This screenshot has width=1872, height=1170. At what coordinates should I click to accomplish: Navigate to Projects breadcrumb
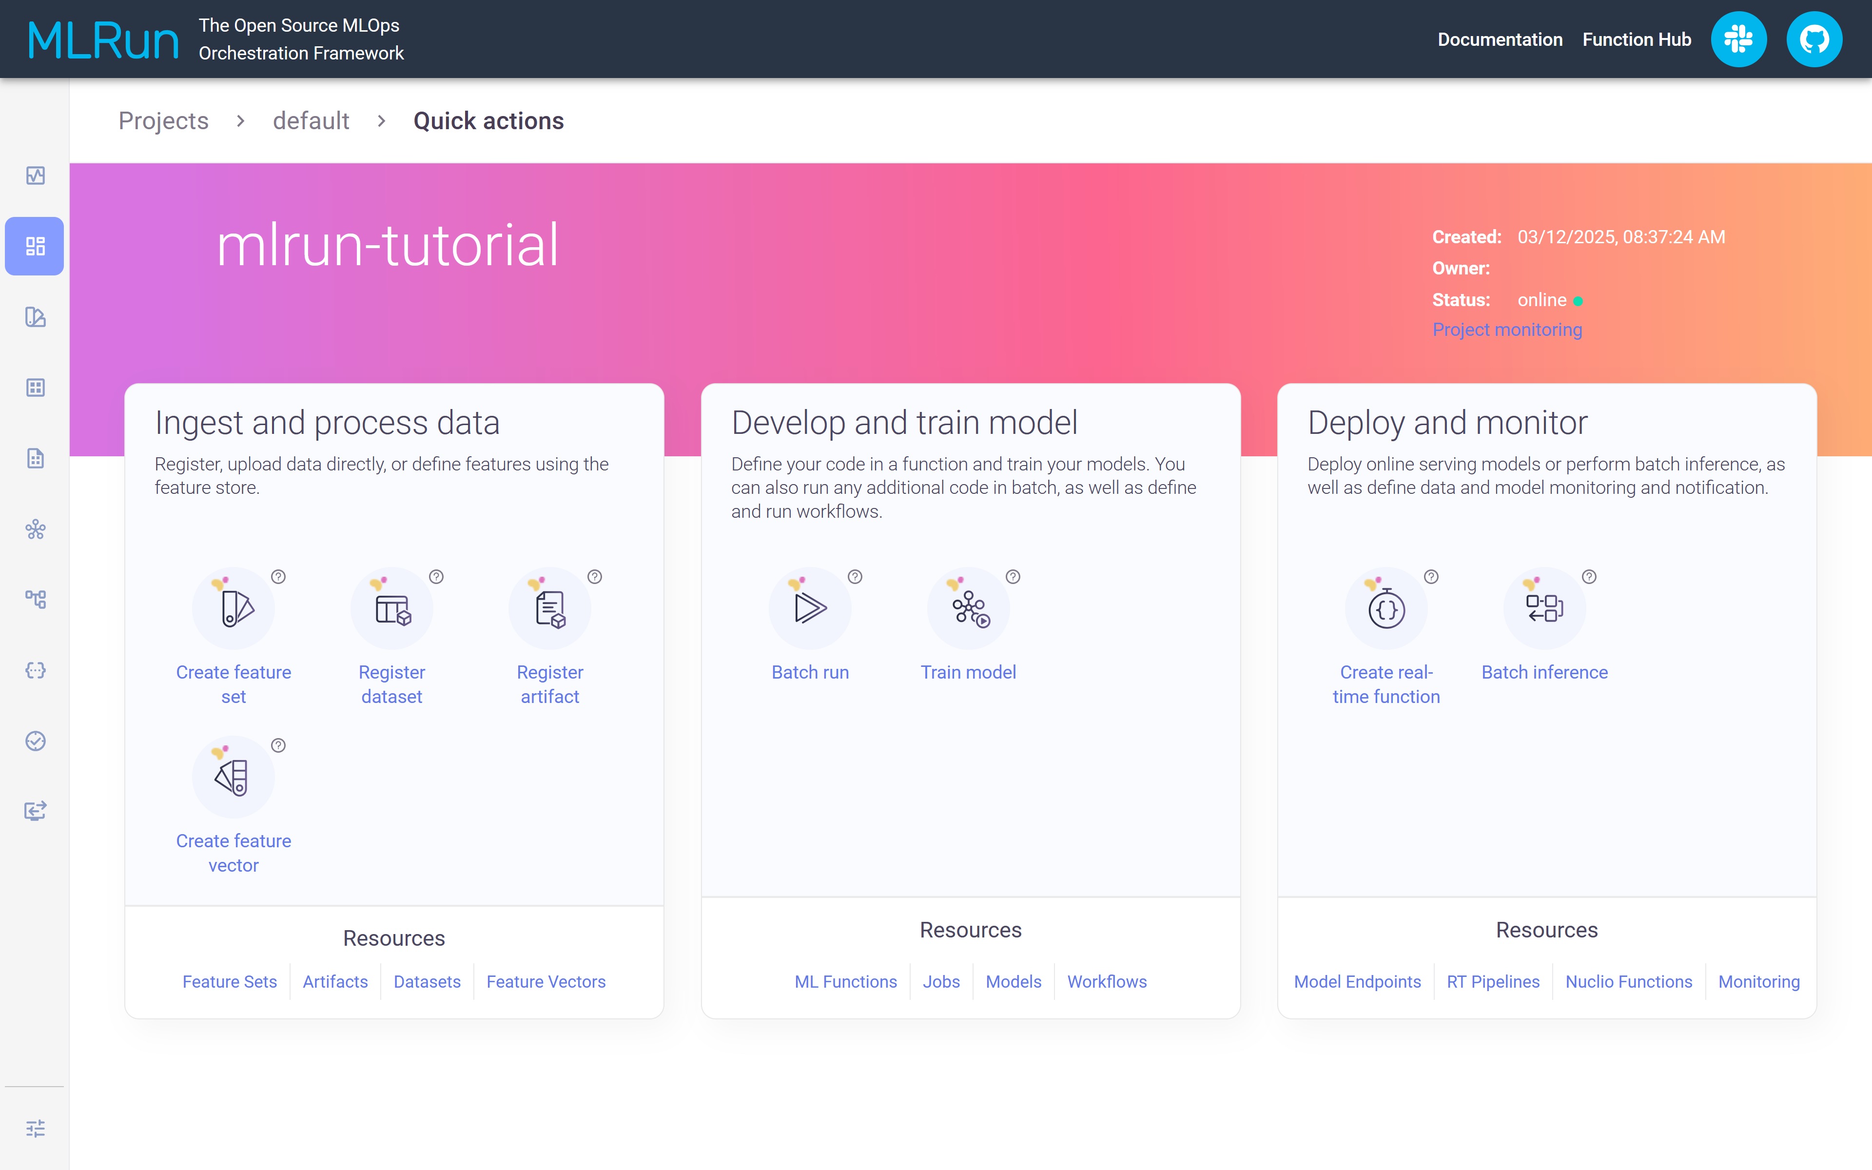coord(163,121)
